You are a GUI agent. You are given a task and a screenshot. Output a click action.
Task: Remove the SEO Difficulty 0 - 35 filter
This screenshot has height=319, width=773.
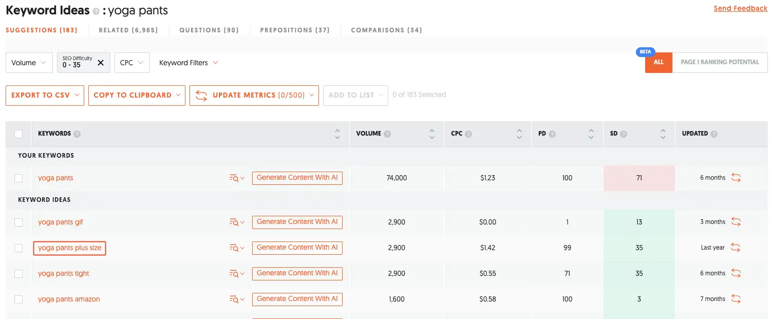[101, 63]
